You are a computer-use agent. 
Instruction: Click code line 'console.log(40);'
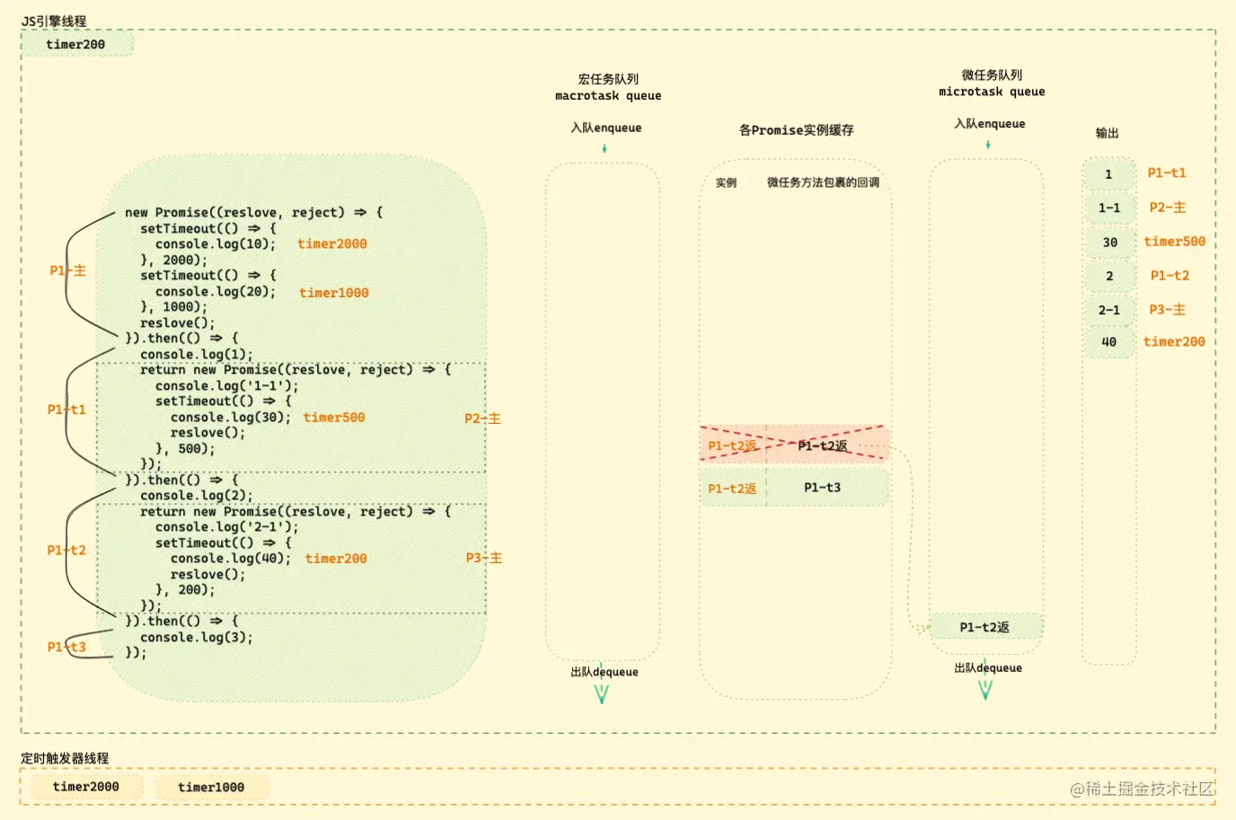click(231, 558)
